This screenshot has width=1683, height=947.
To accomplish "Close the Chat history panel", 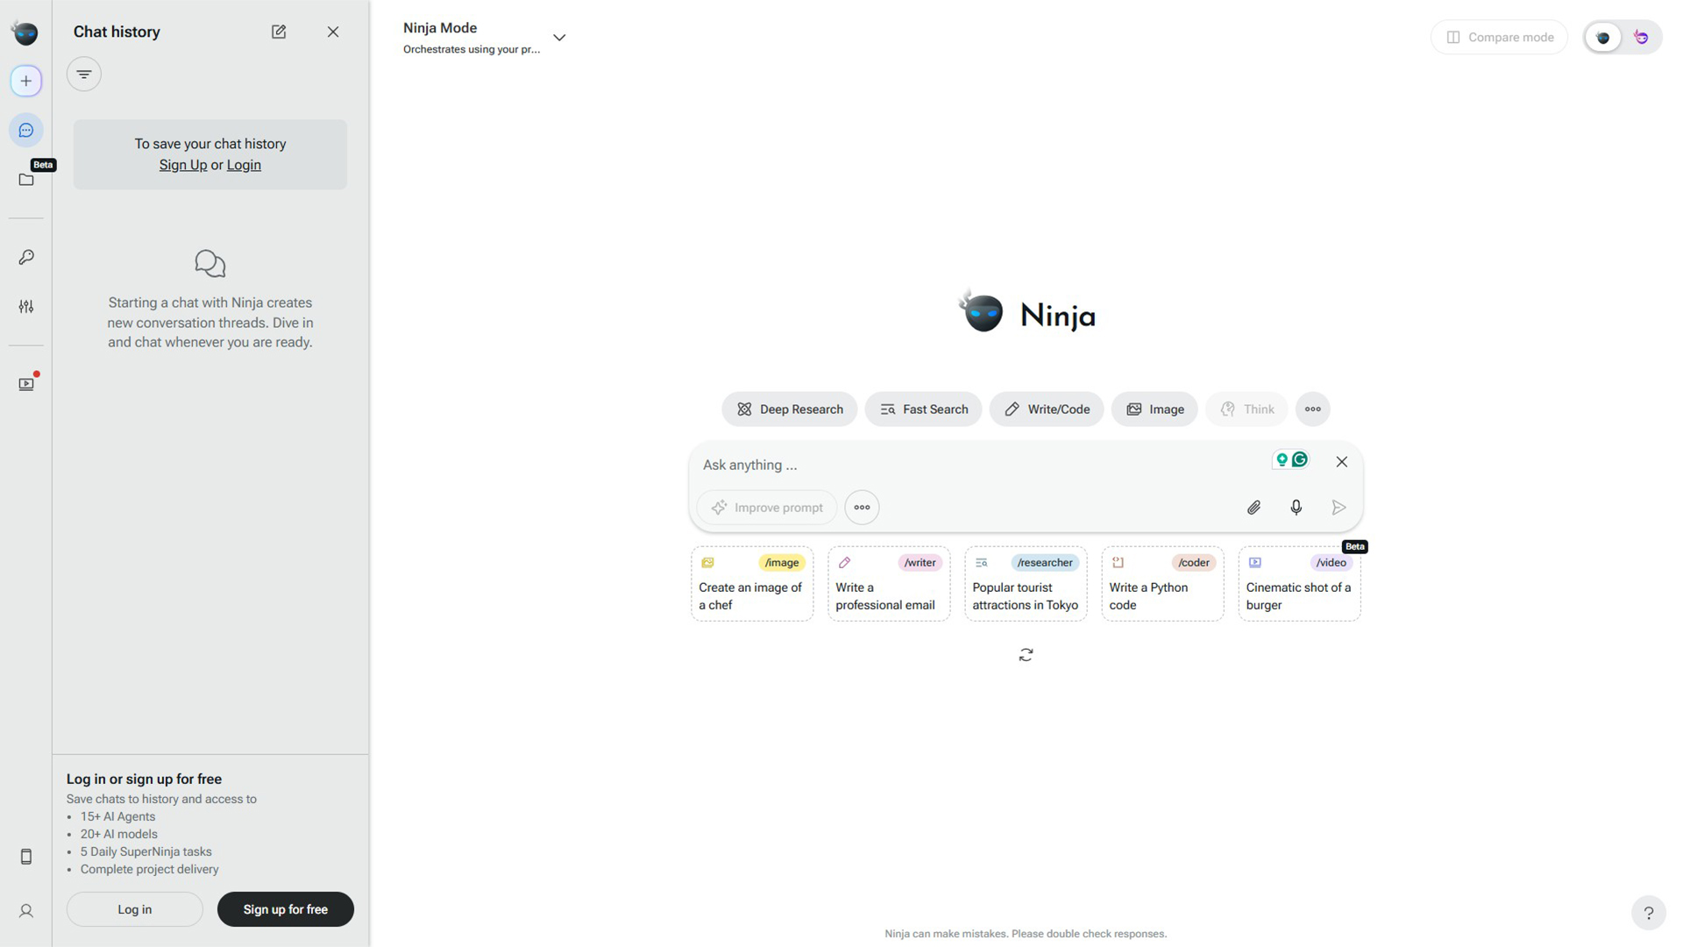I will 333,32.
